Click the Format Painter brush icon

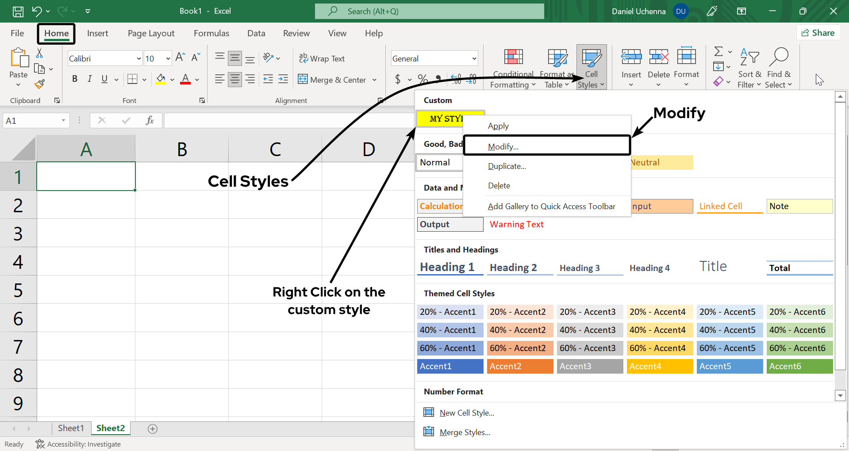(x=40, y=84)
